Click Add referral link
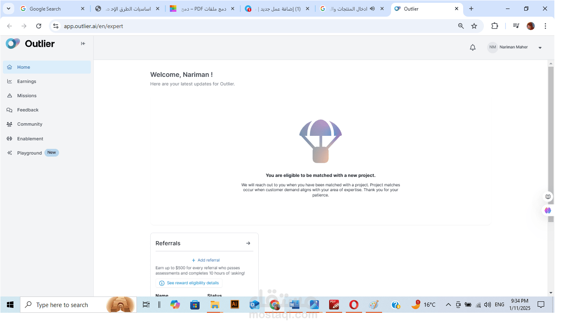Viewport: 567px width, 327px height. click(206, 260)
